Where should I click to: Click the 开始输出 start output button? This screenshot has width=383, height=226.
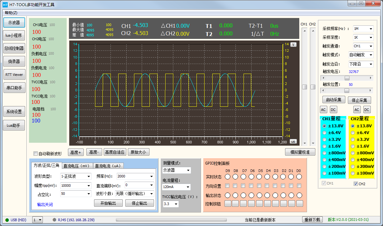[x=108, y=203]
